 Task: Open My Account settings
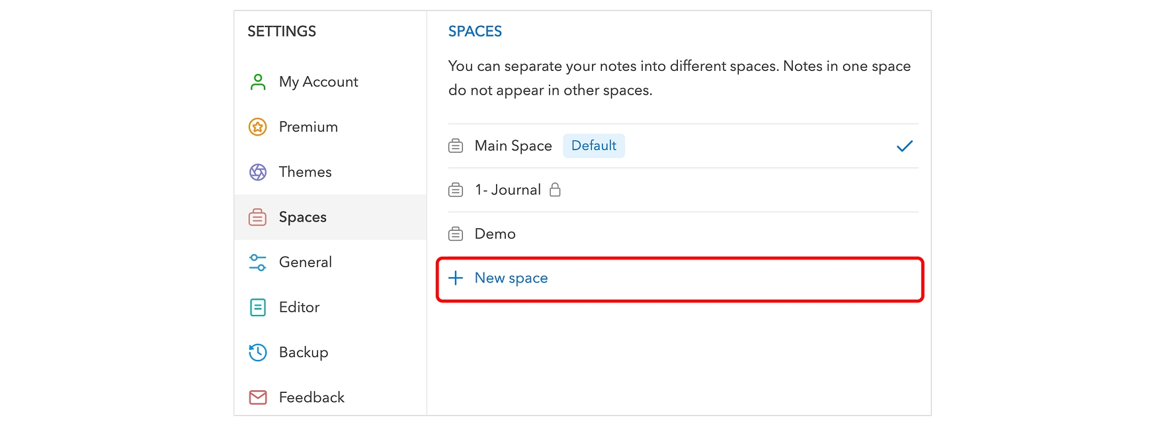[x=318, y=82]
